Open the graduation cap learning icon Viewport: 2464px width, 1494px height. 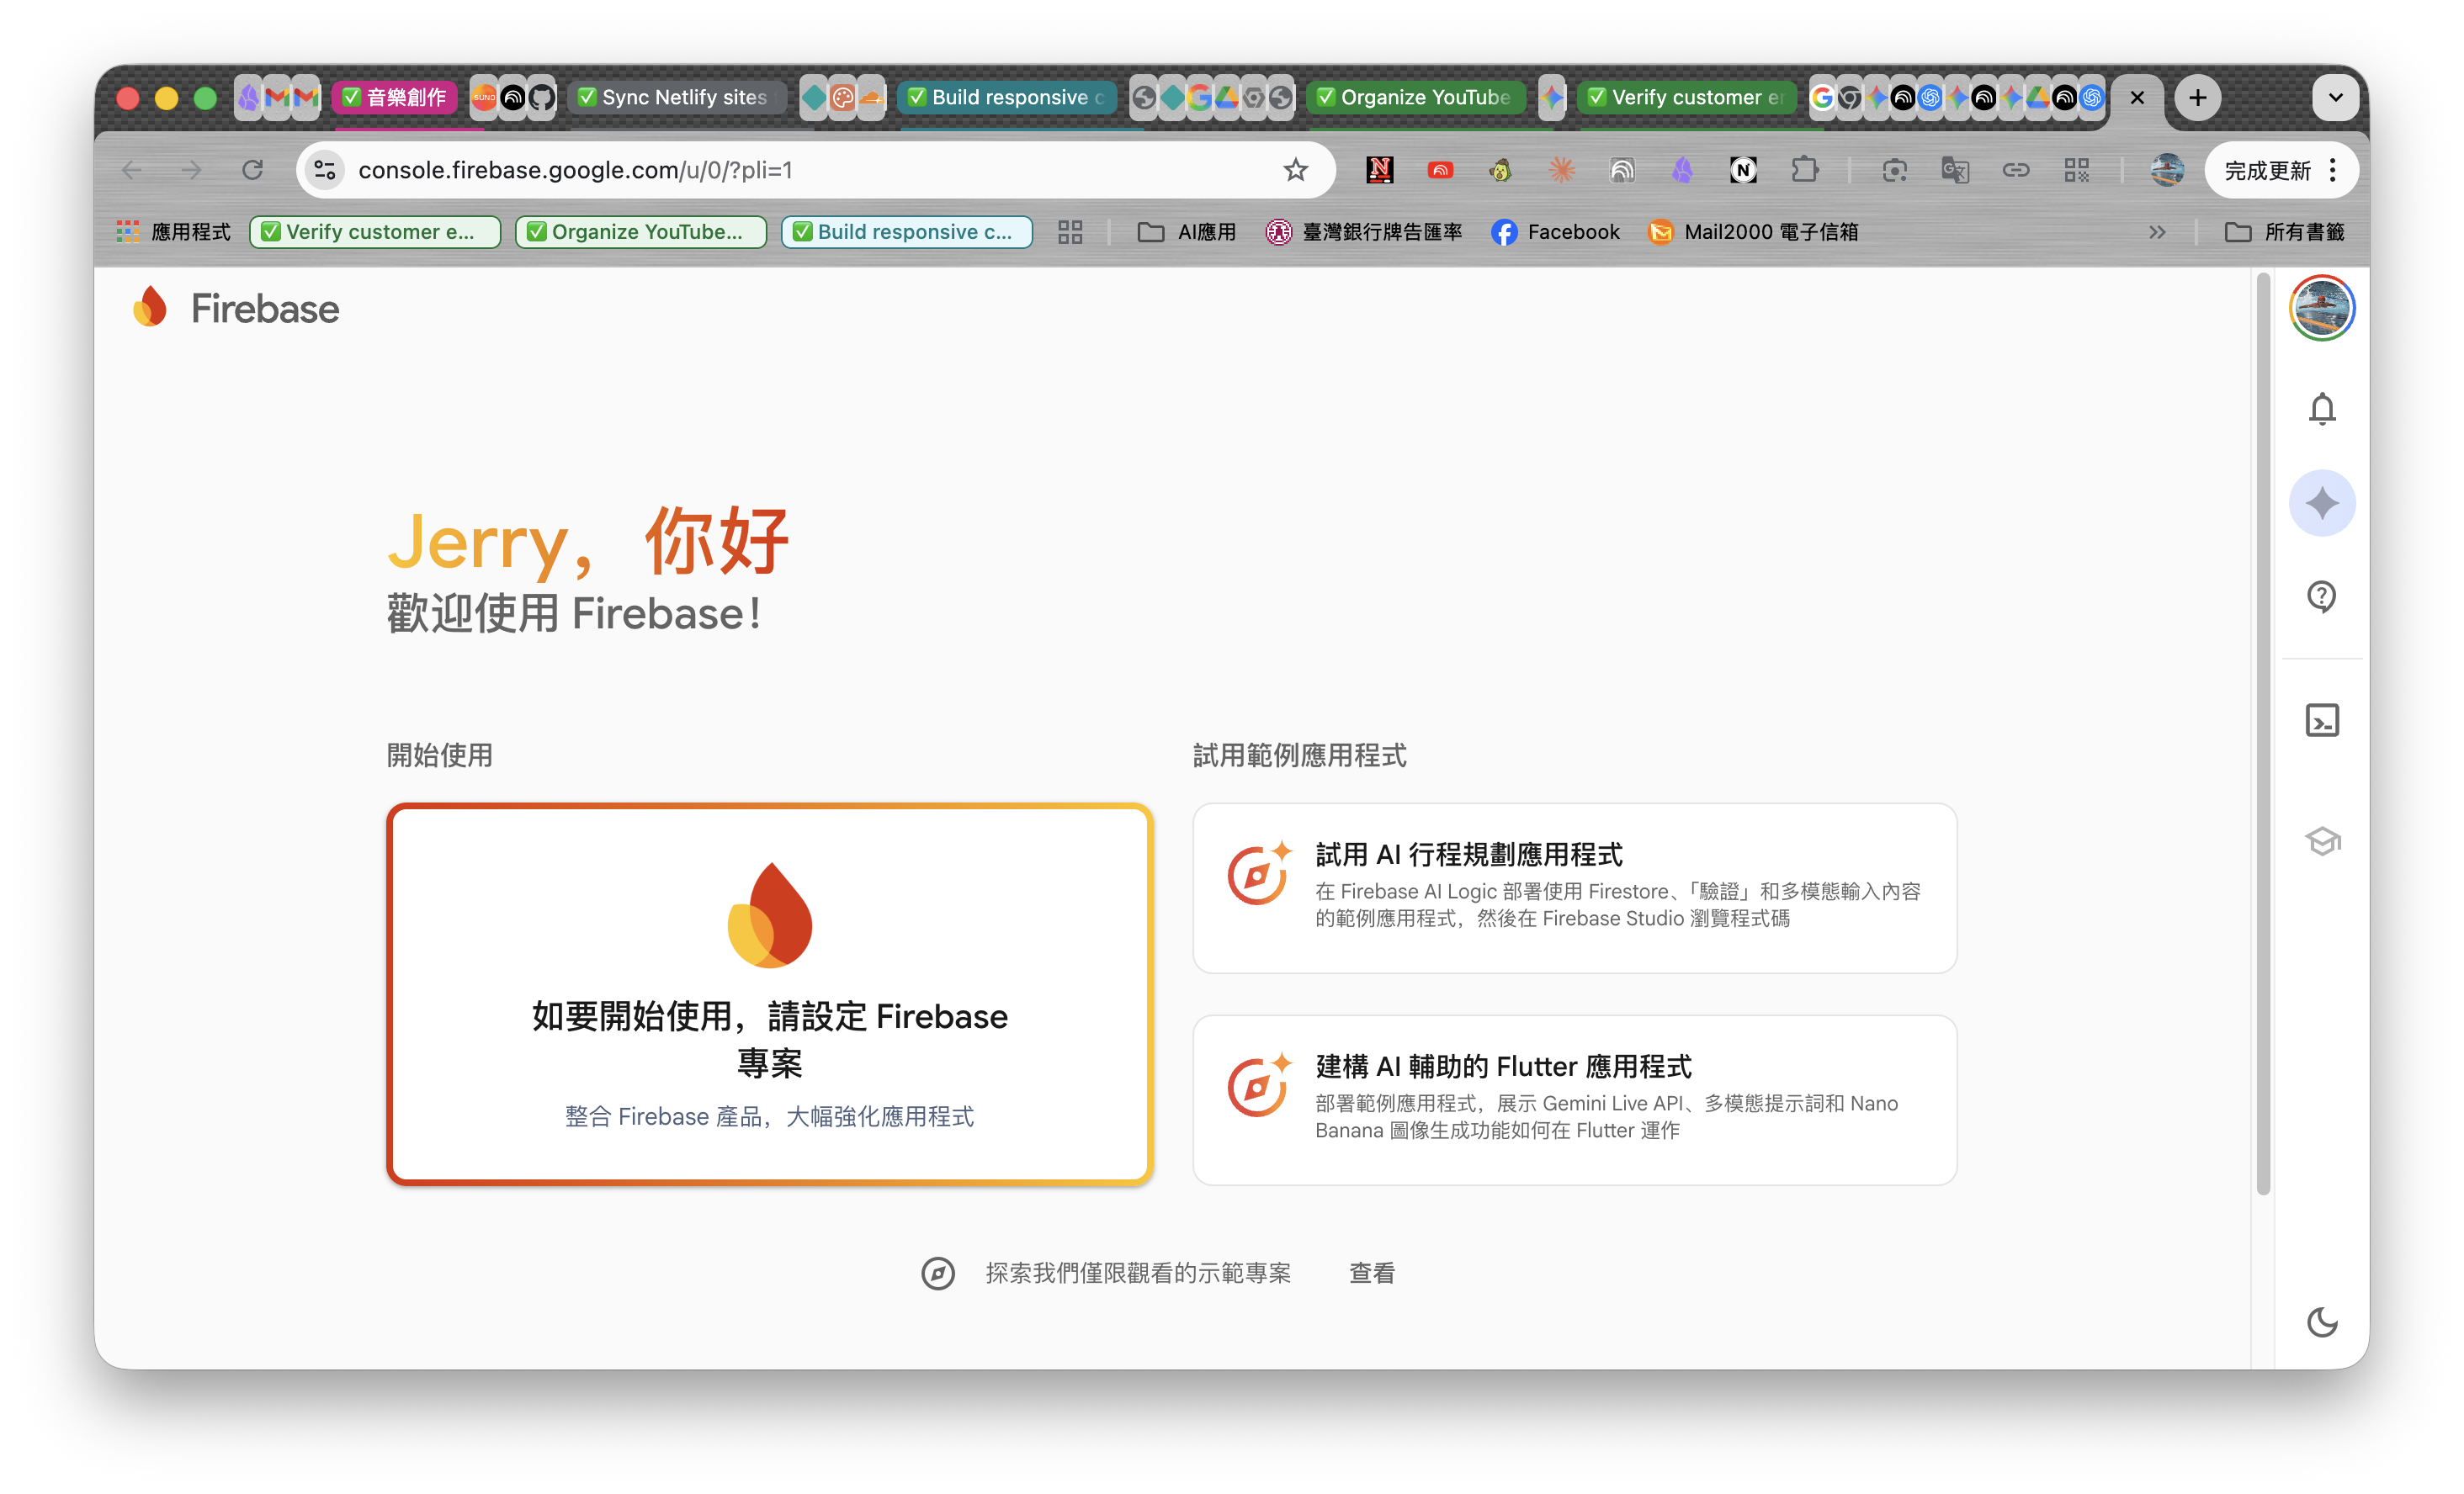(2322, 841)
